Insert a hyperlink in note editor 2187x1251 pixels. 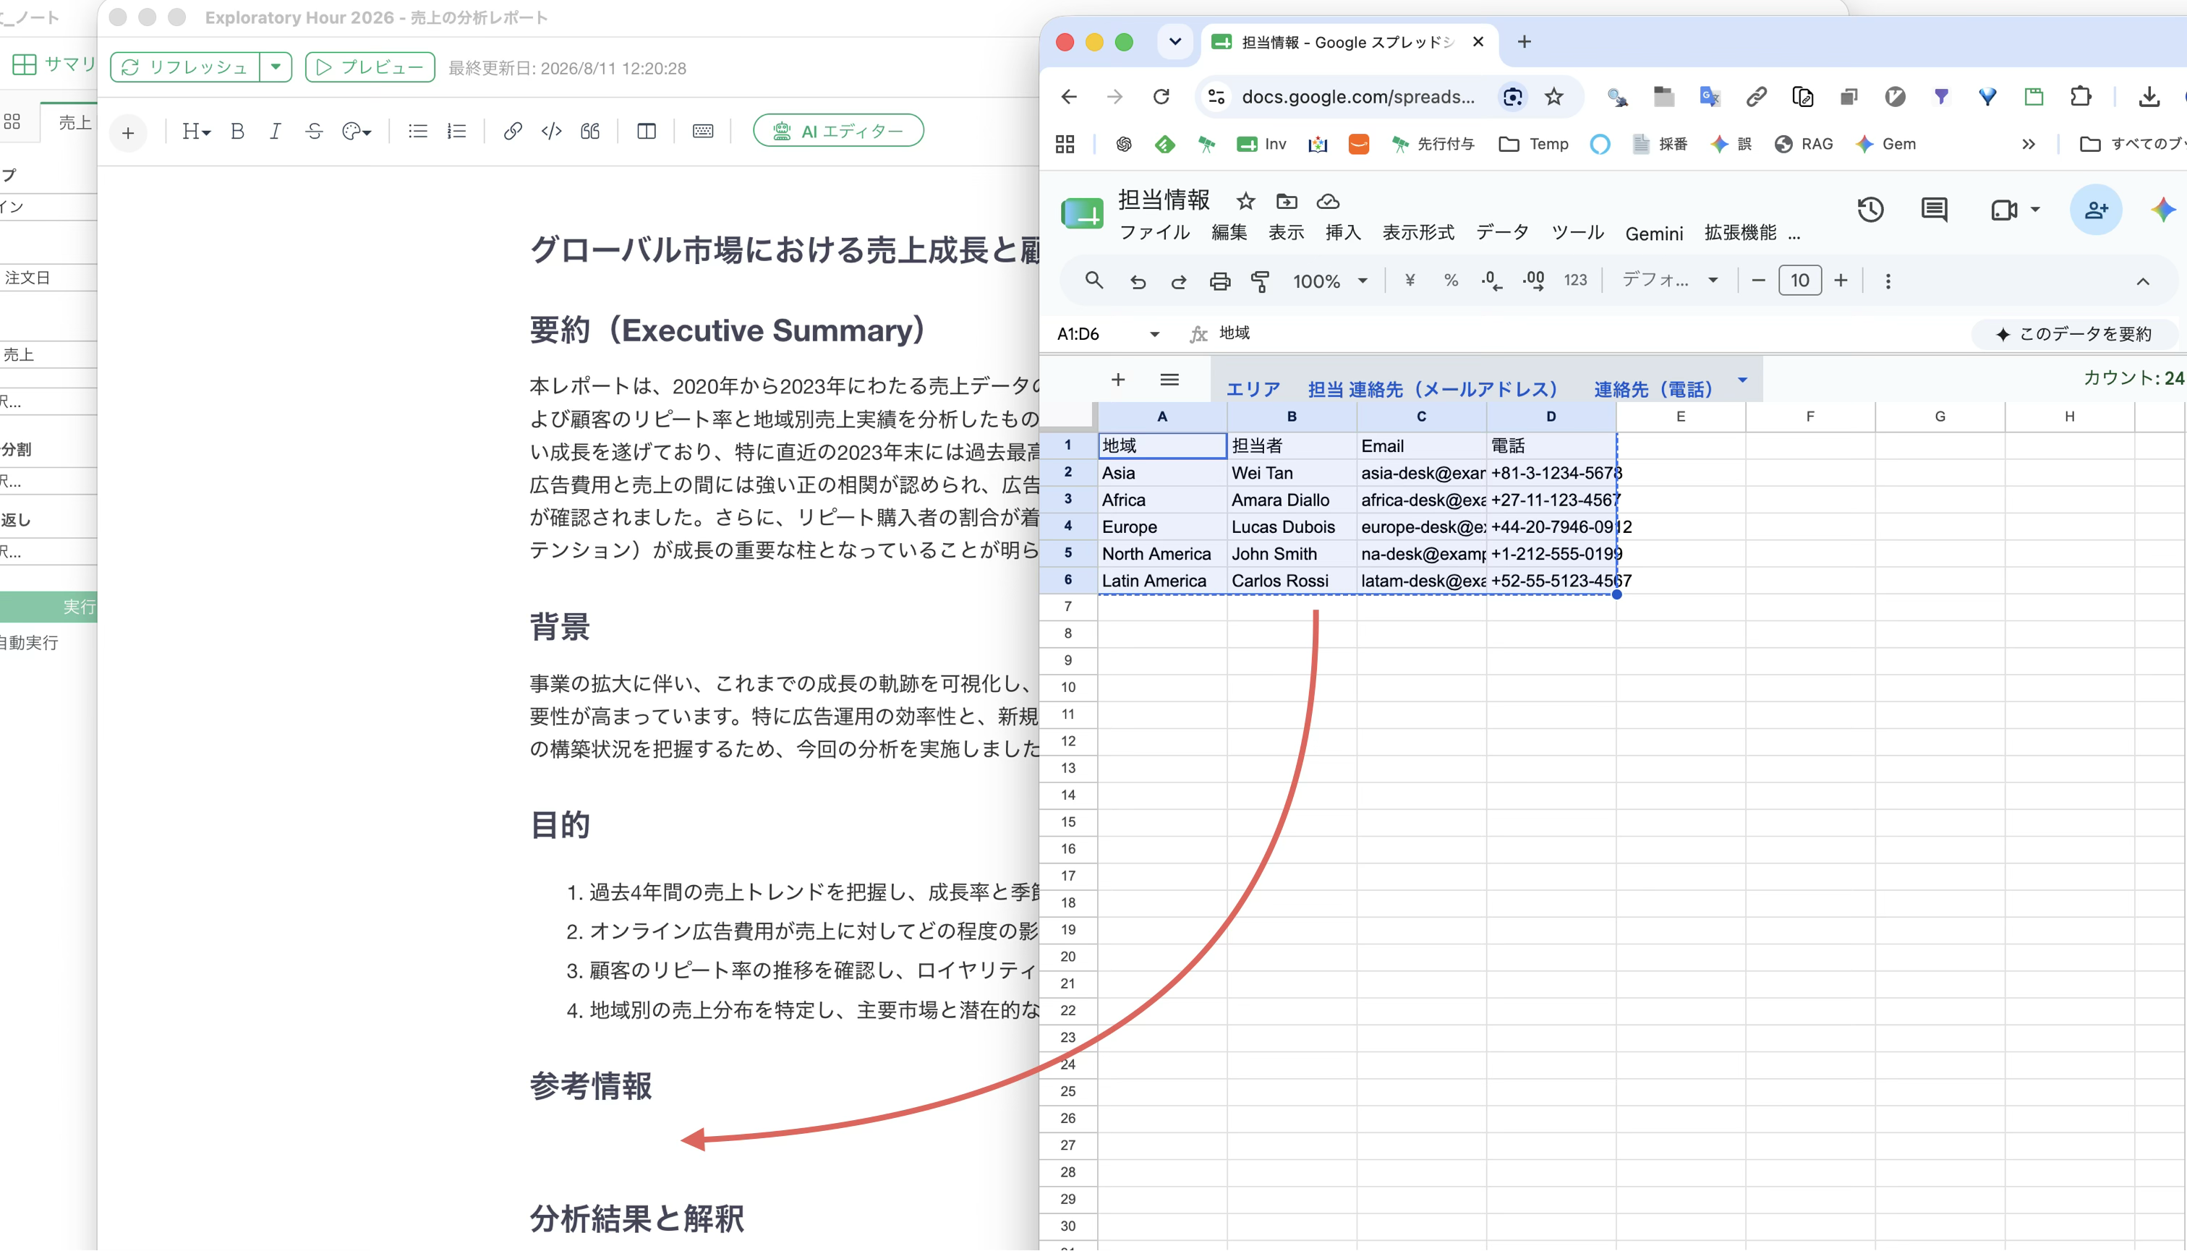[x=512, y=132]
